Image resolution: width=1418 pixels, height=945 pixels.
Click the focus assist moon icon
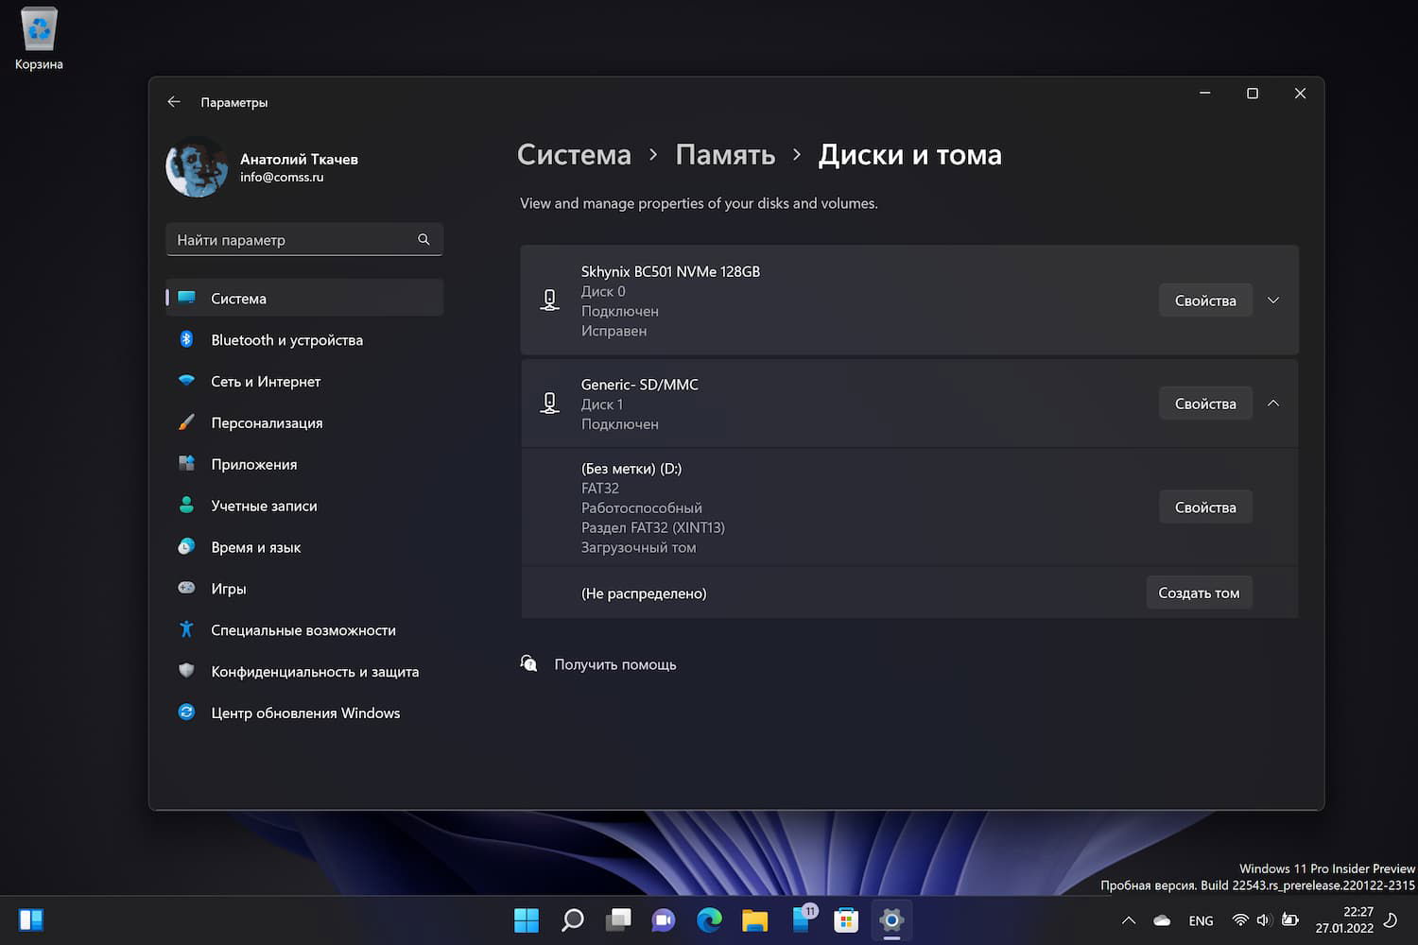(x=1391, y=919)
